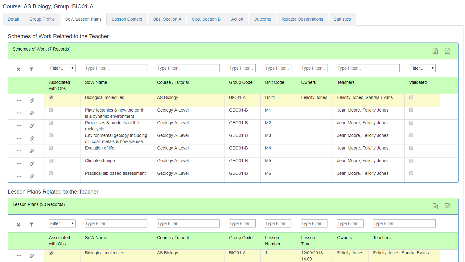
Task: Open more options for Environmental geology row
Action: pos(19,138)
